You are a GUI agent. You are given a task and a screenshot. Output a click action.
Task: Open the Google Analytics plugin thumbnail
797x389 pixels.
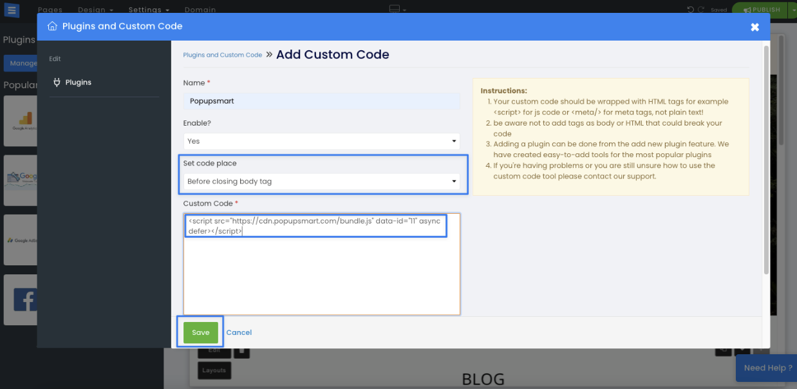pos(20,122)
